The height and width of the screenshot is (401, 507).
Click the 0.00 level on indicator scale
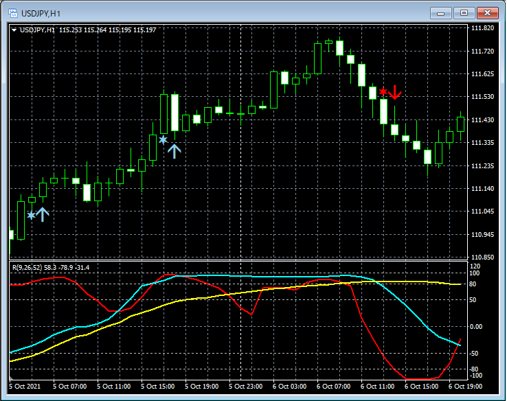(476, 326)
